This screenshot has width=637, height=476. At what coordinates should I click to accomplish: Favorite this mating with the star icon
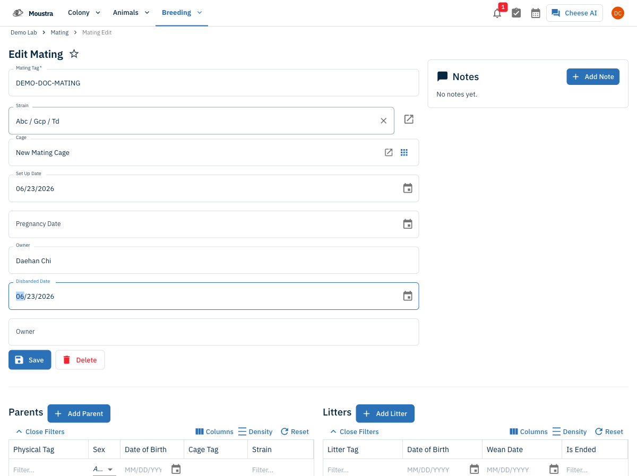[x=74, y=54]
